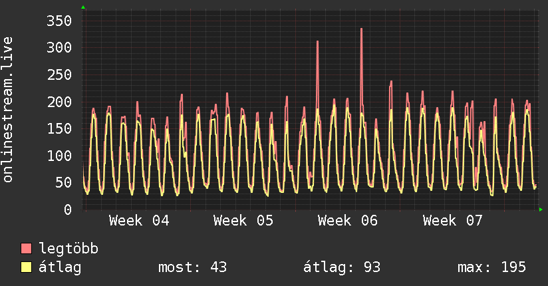Click the 200 y-axis label
This screenshot has width=548, height=286.
click(x=59, y=102)
